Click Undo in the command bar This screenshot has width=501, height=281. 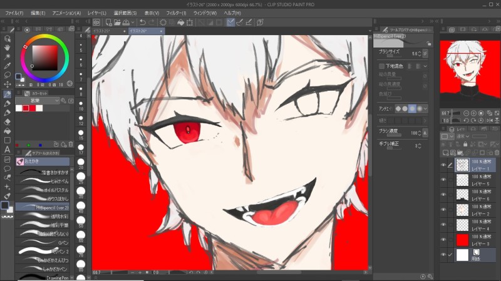pyautogui.click(x=143, y=23)
